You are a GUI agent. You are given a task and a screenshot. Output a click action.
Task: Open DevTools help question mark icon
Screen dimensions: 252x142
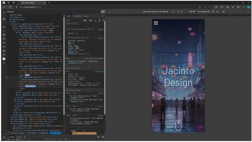(4, 137)
